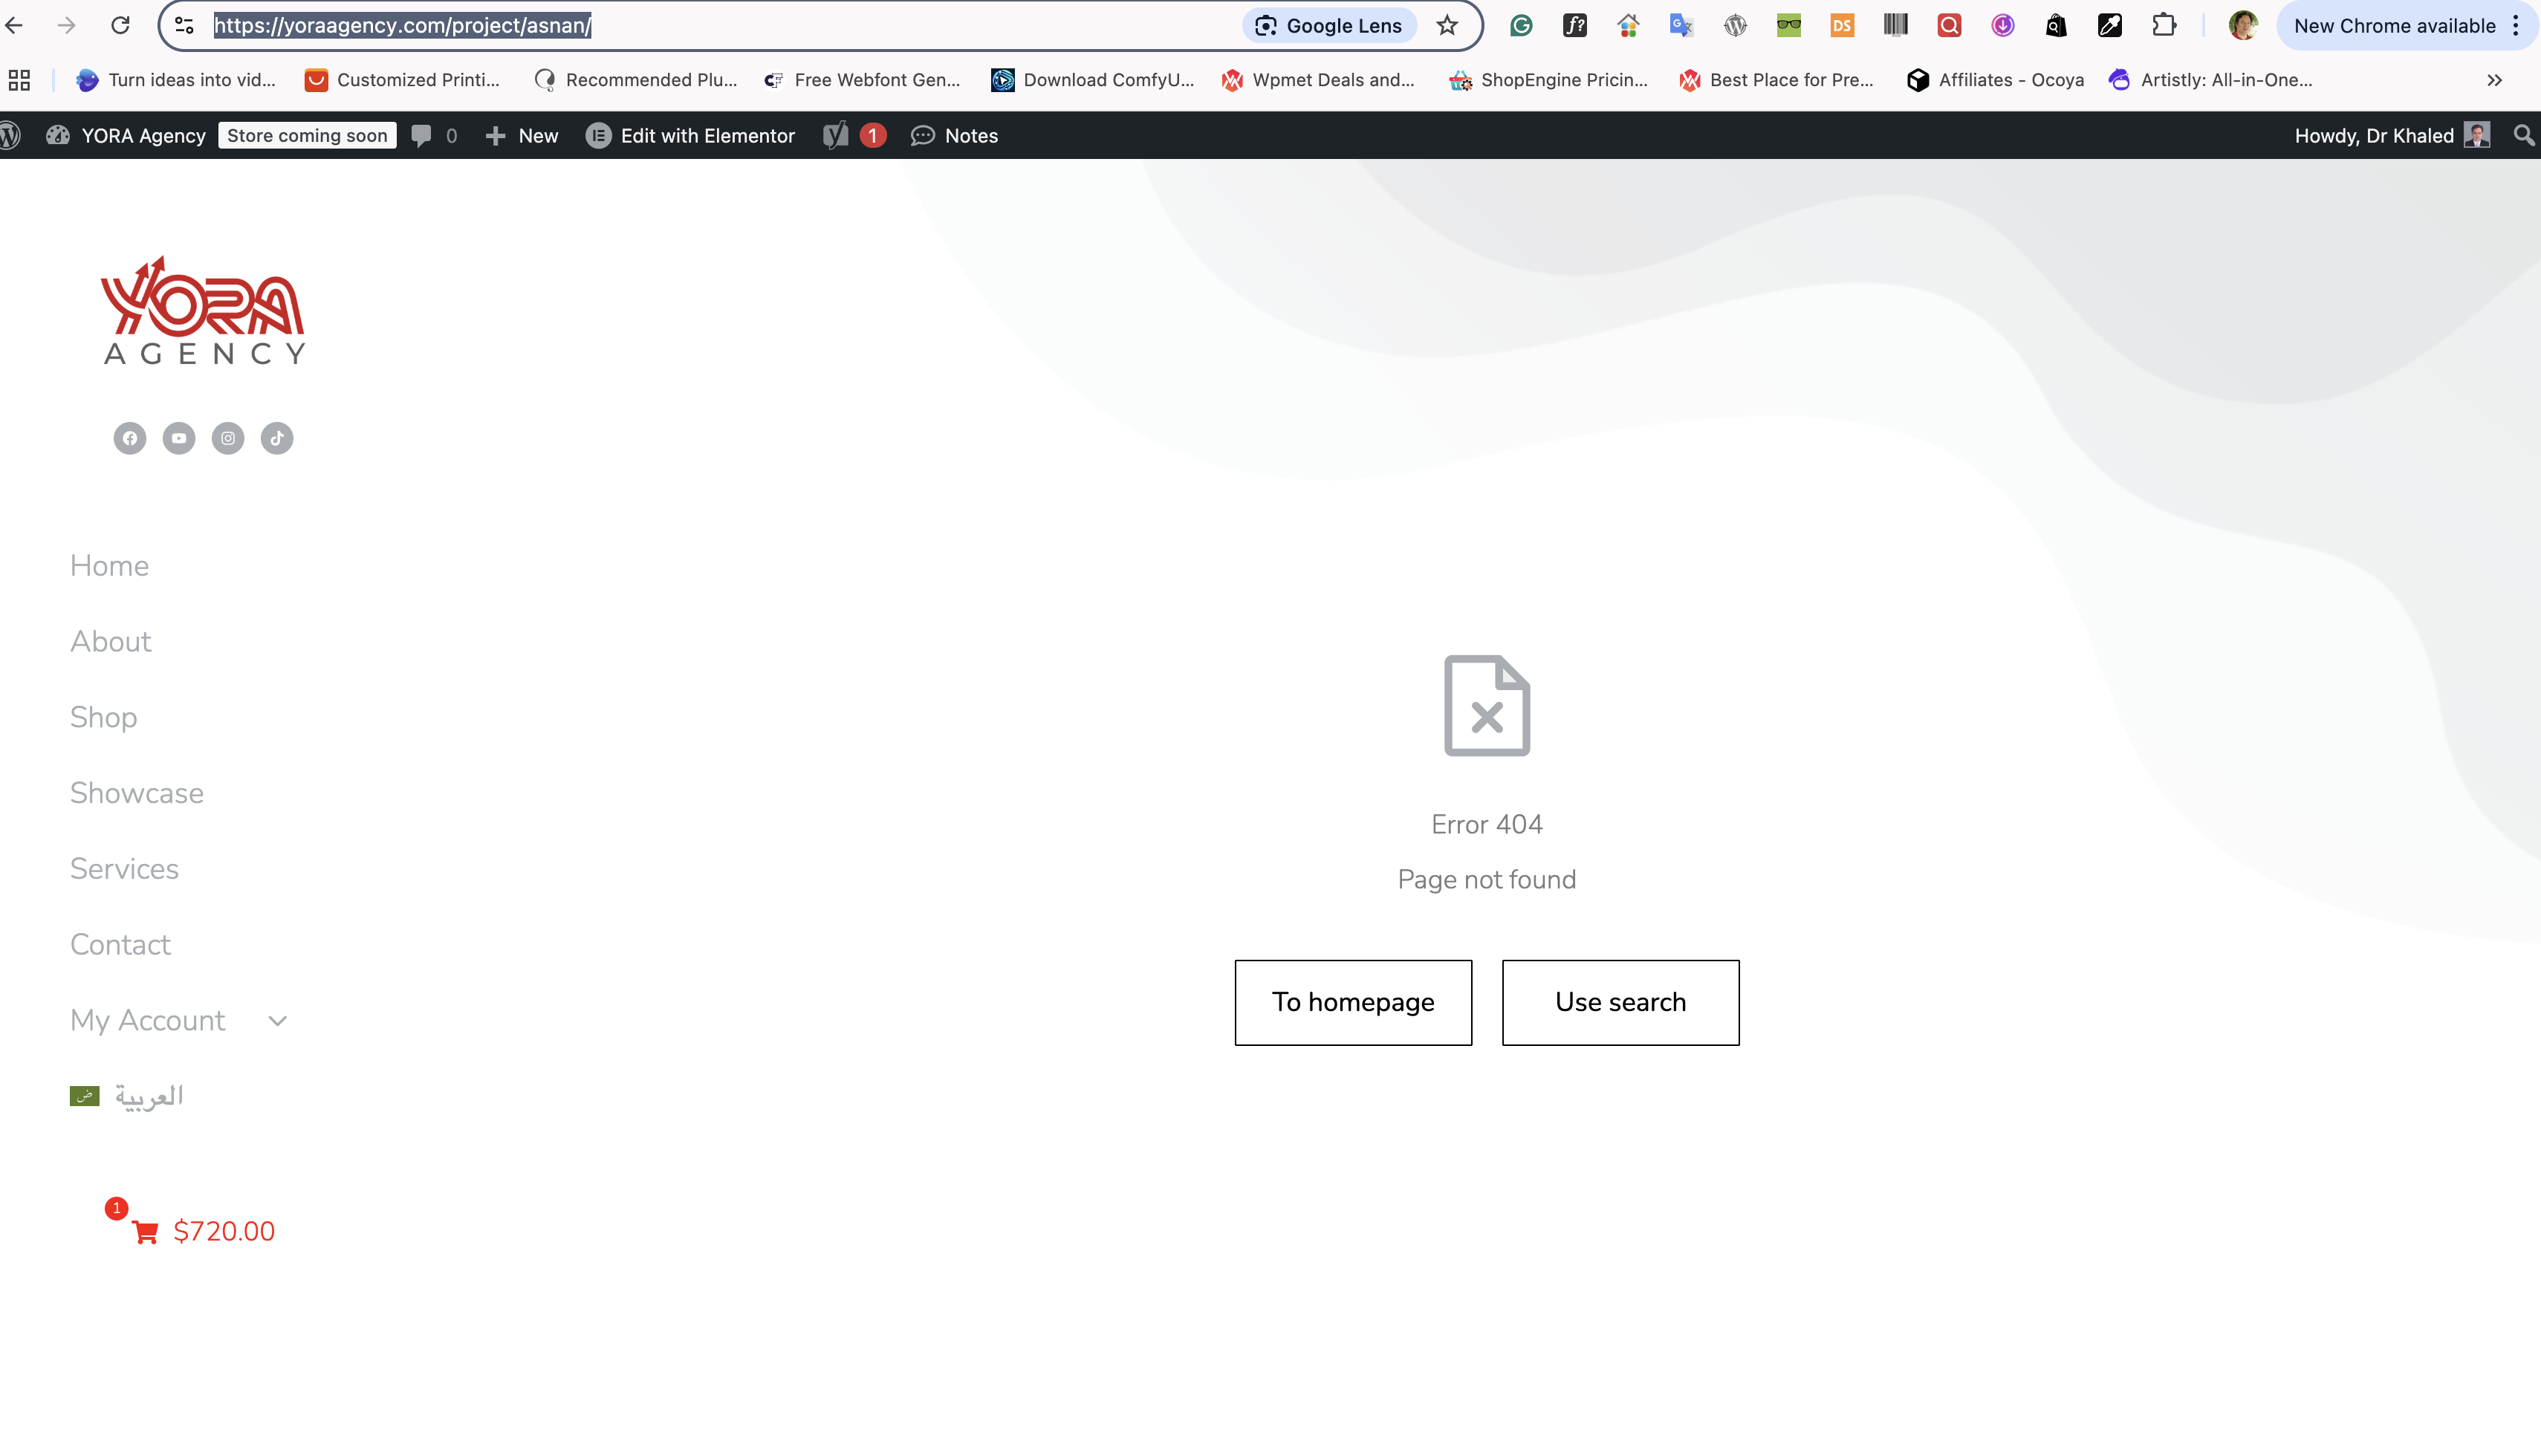Open Contact in sidebar menu

(x=120, y=945)
